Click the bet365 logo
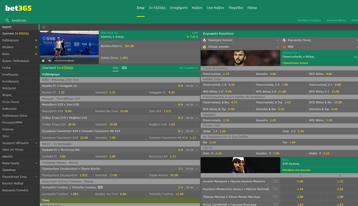 coord(18,8)
